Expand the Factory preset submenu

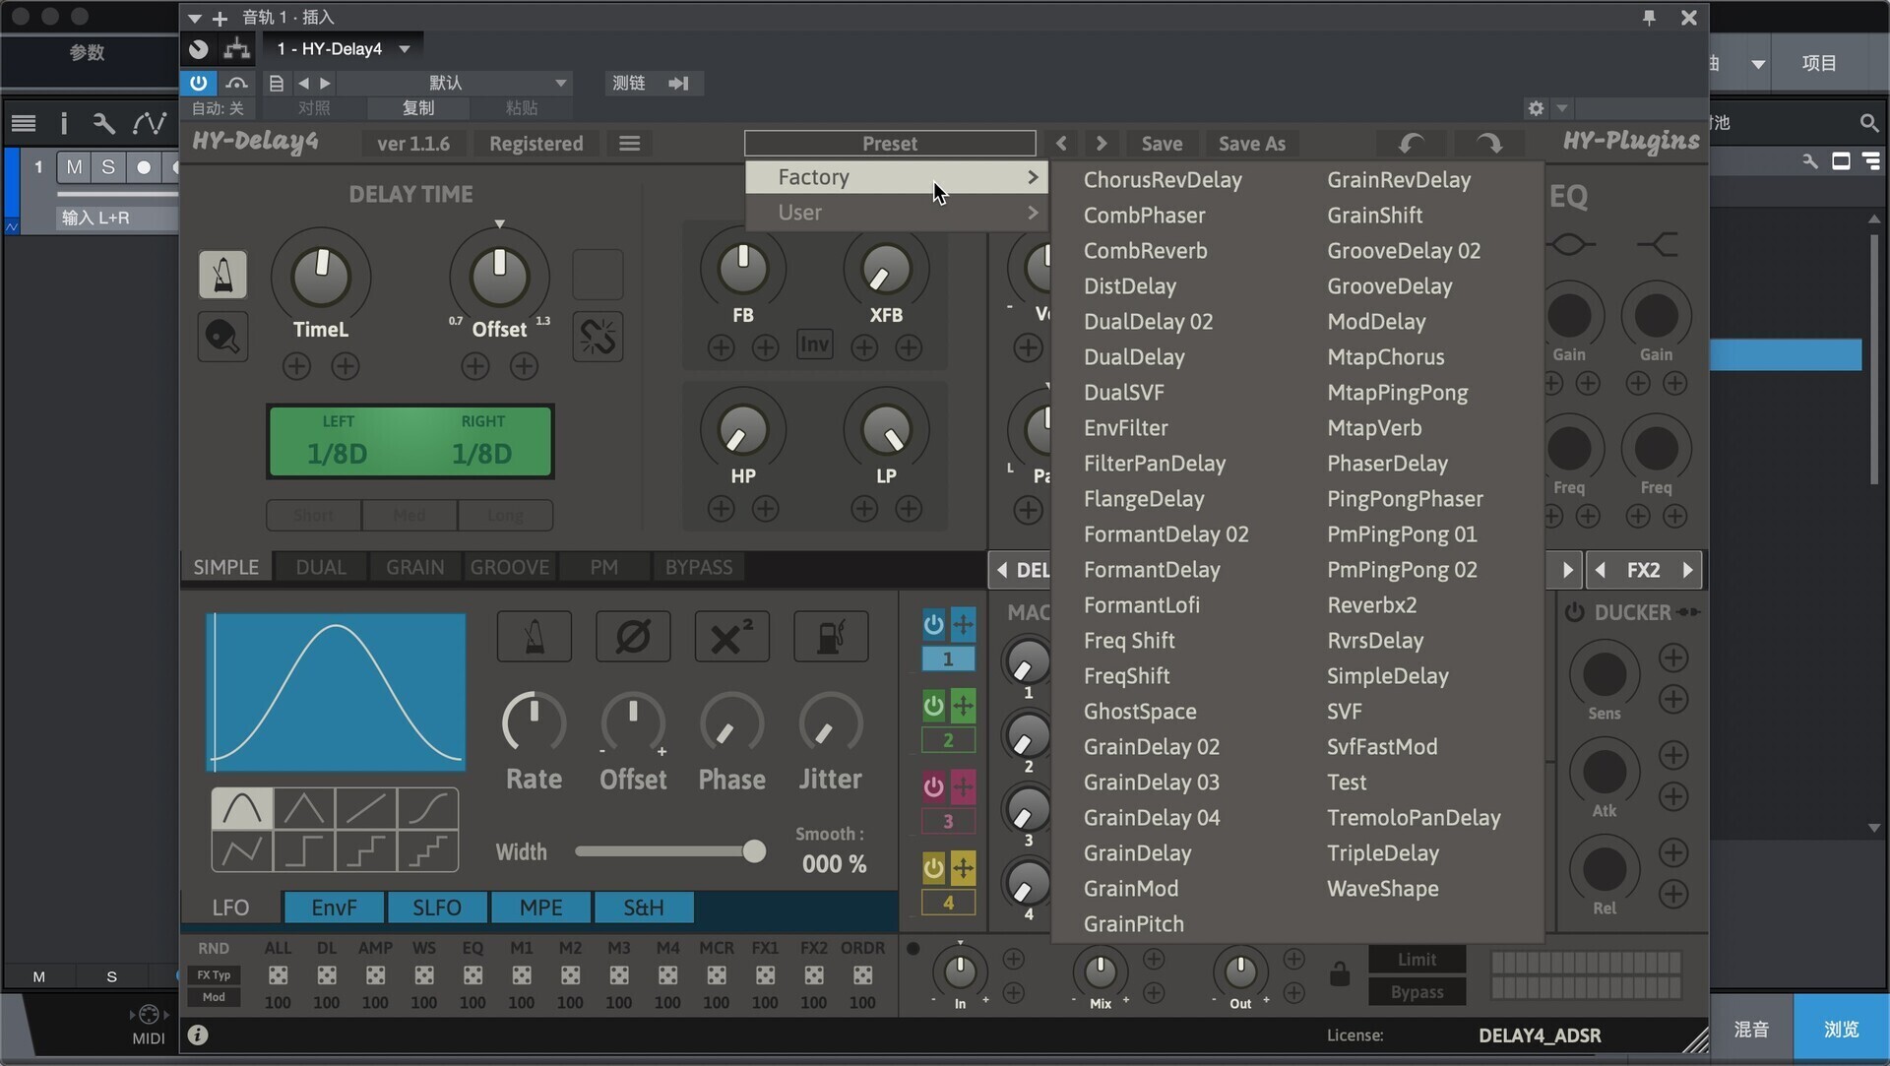pos(897,177)
